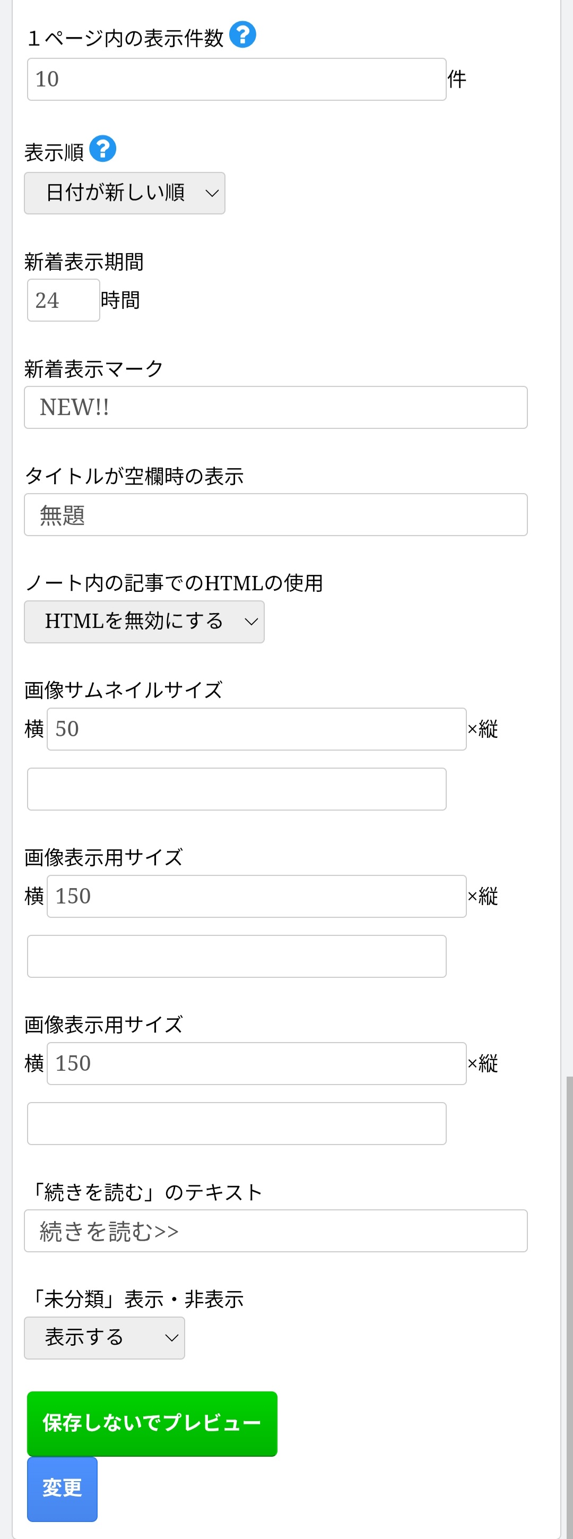Click the empty thumbnail height field
573x1539 pixels.
(x=237, y=789)
